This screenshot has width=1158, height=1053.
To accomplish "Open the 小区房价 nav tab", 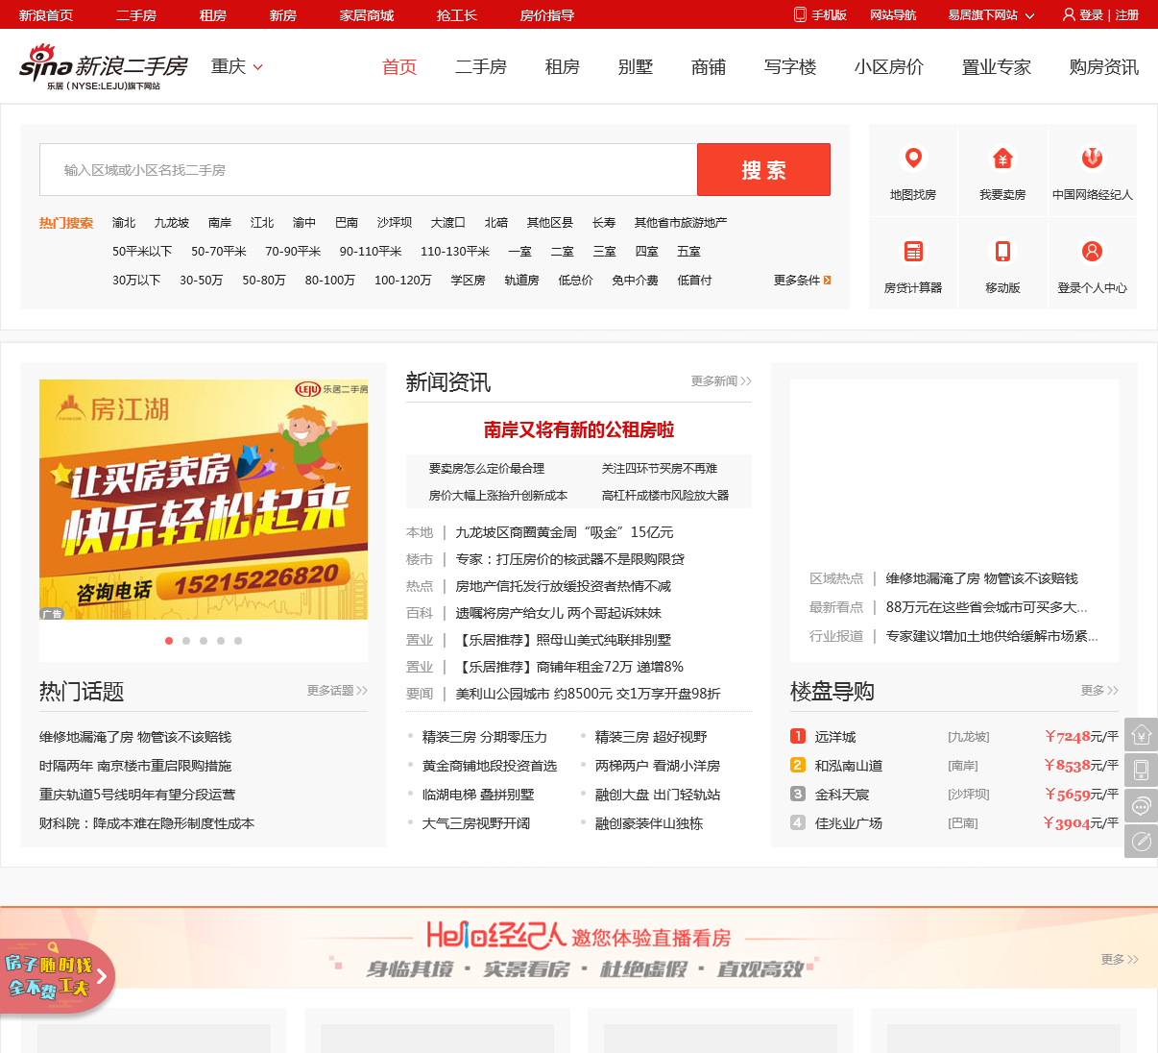I will tap(889, 66).
